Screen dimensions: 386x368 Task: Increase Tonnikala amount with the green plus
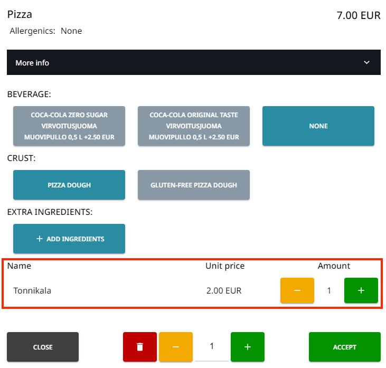click(361, 290)
